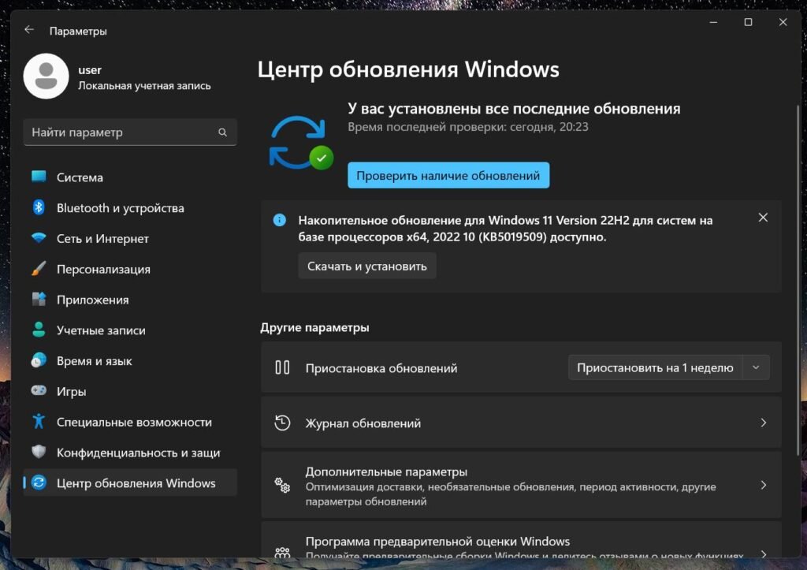This screenshot has width=807, height=570.
Task: Select Центр обновления Windows in sidebar
Action: 130,482
